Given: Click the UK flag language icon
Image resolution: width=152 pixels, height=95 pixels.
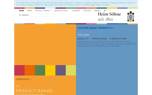Looking at the screenshot, I should pos(105,11).
